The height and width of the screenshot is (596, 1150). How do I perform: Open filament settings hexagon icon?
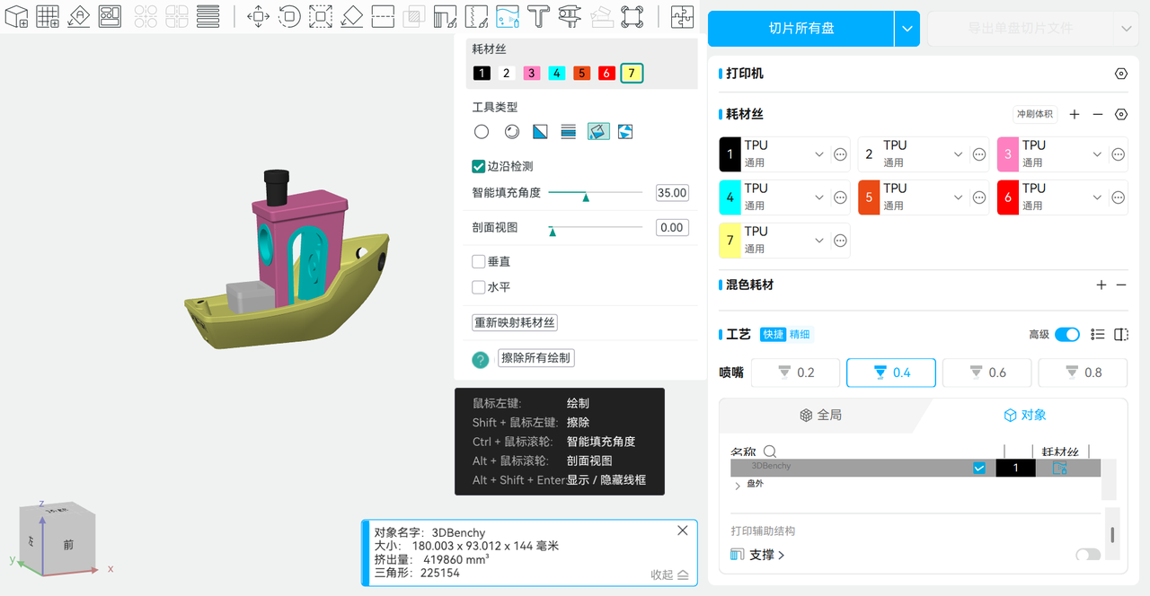(1120, 114)
